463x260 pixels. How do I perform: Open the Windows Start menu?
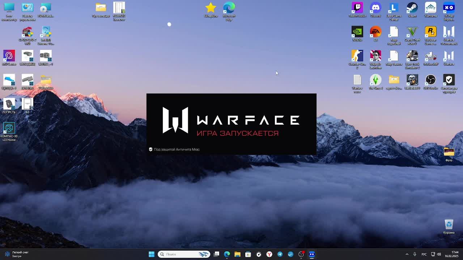pyautogui.click(x=152, y=254)
